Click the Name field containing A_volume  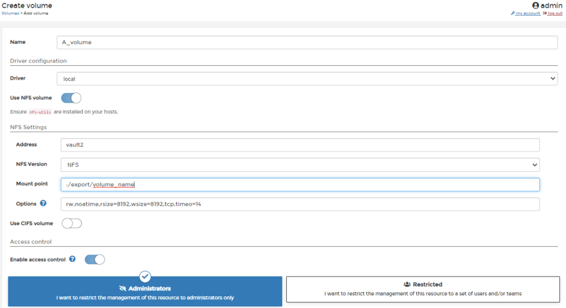pos(307,42)
